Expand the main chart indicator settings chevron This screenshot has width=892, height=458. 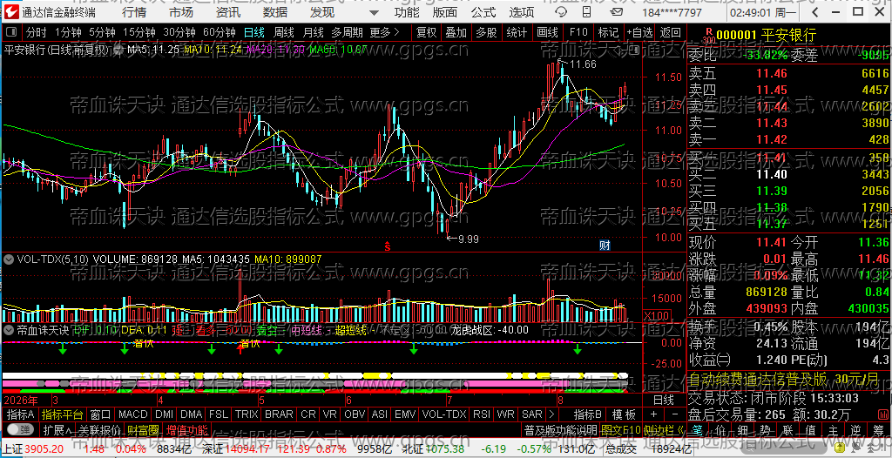tap(118, 50)
